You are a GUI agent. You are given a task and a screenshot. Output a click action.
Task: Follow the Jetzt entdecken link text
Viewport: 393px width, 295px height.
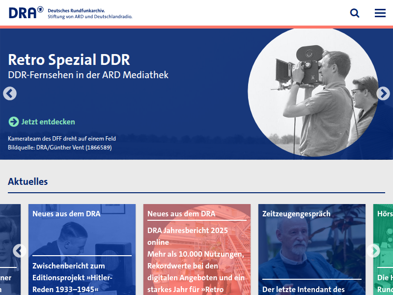(x=48, y=121)
